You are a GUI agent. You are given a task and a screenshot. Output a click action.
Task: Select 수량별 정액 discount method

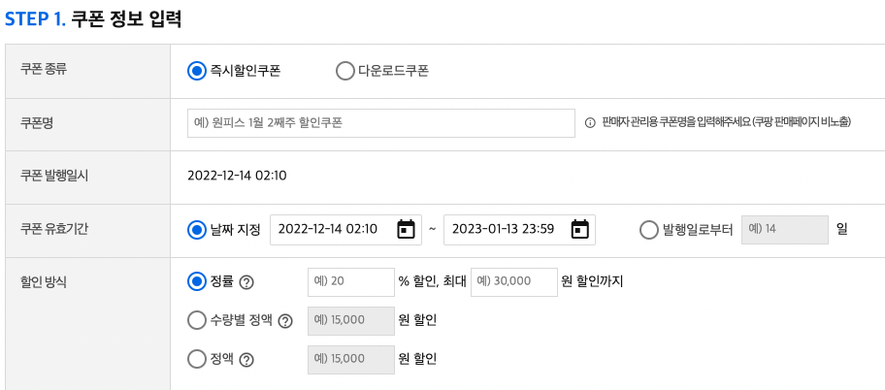pos(197,320)
